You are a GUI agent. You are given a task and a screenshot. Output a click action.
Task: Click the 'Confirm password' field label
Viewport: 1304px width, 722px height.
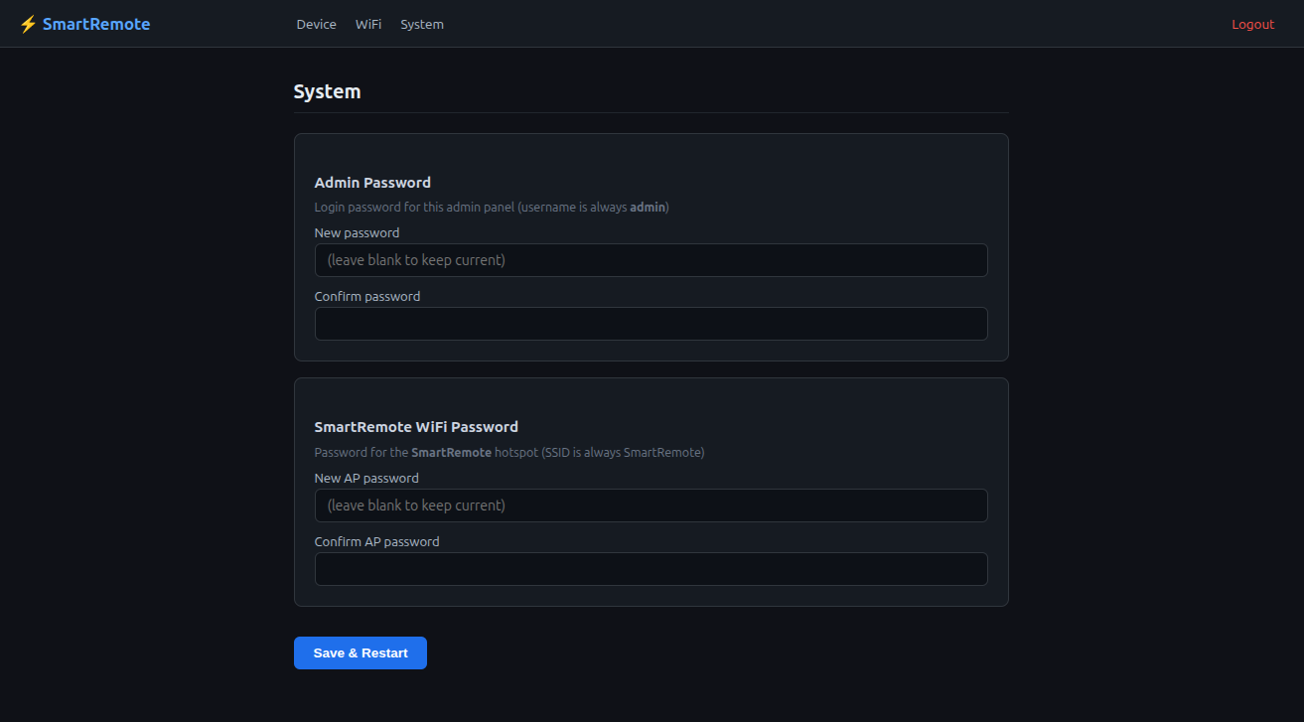pos(367,296)
